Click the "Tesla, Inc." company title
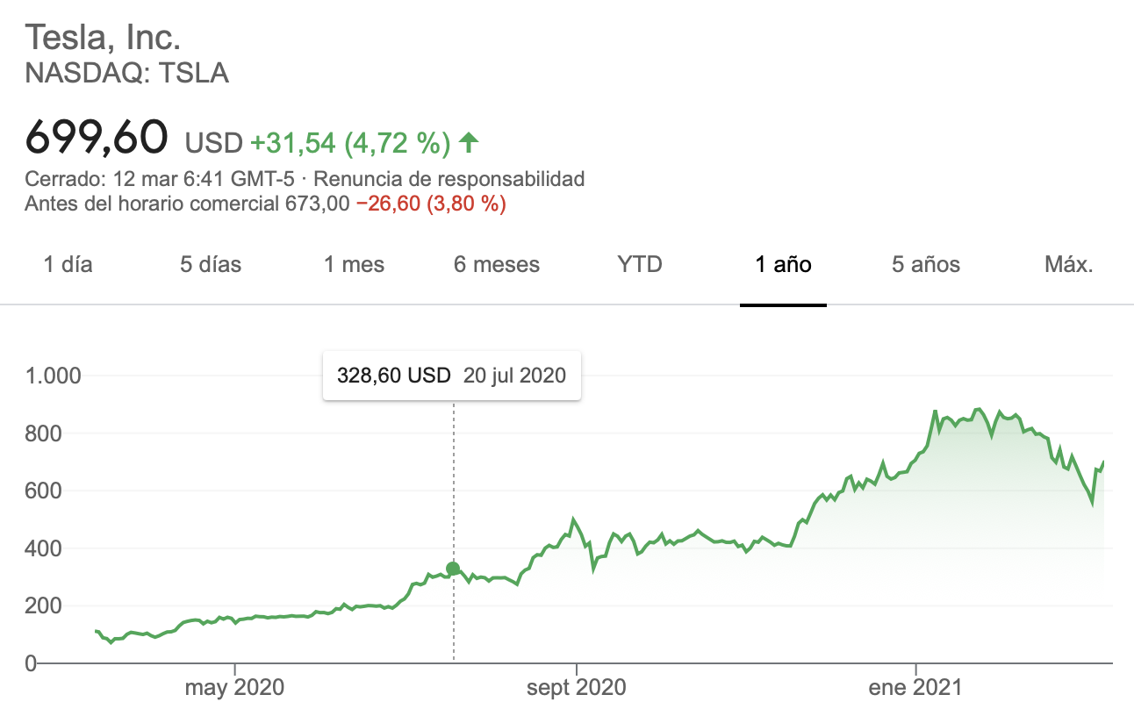Screen dimensions: 1134x709 (x=103, y=38)
